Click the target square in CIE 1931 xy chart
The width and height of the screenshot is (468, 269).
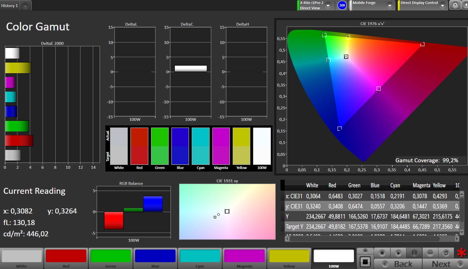pyautogui.click(x=227, y=211)
